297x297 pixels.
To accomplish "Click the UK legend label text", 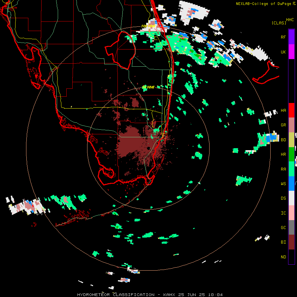I will click(x=283, y=52).
